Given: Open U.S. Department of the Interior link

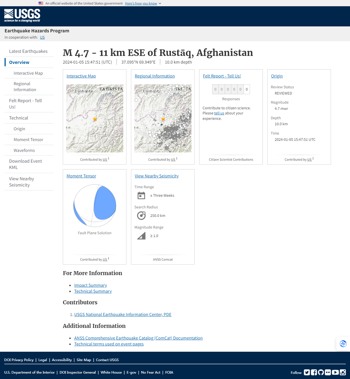Looking at the screenshot, I should 30,372.
